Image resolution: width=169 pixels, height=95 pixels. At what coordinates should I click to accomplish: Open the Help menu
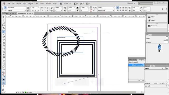click(55, 4)
